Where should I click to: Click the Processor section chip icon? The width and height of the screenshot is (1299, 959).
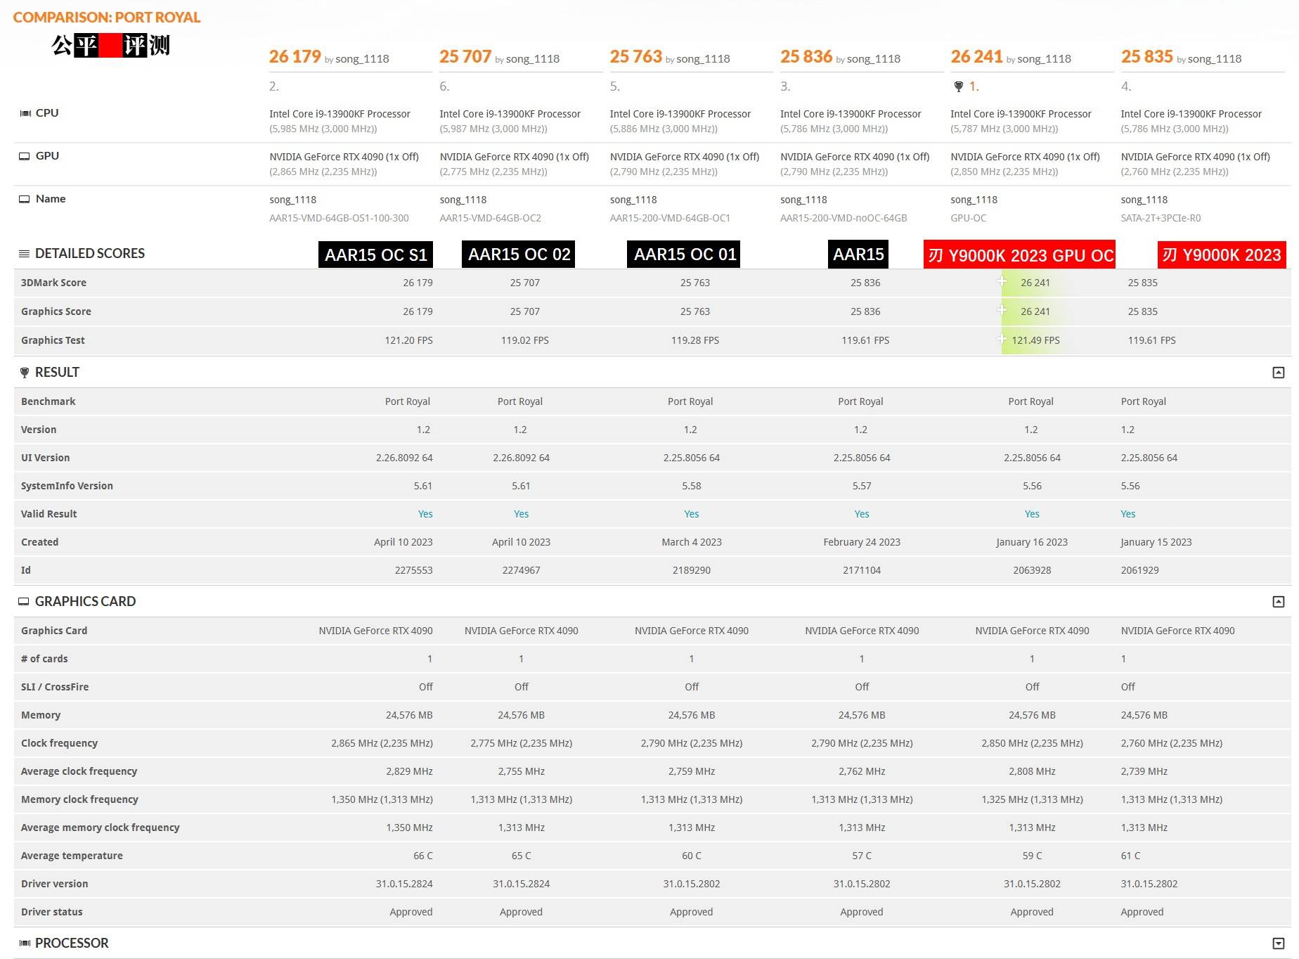25,944
